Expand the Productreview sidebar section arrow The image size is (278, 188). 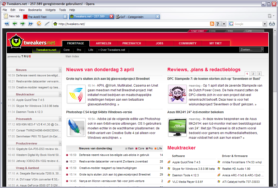pos(60,143)
